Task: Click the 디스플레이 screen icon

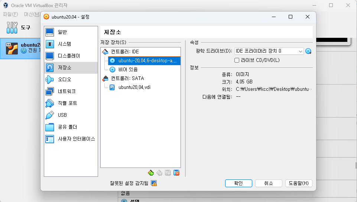Action: pyautogui.click(x=50, y=56)
